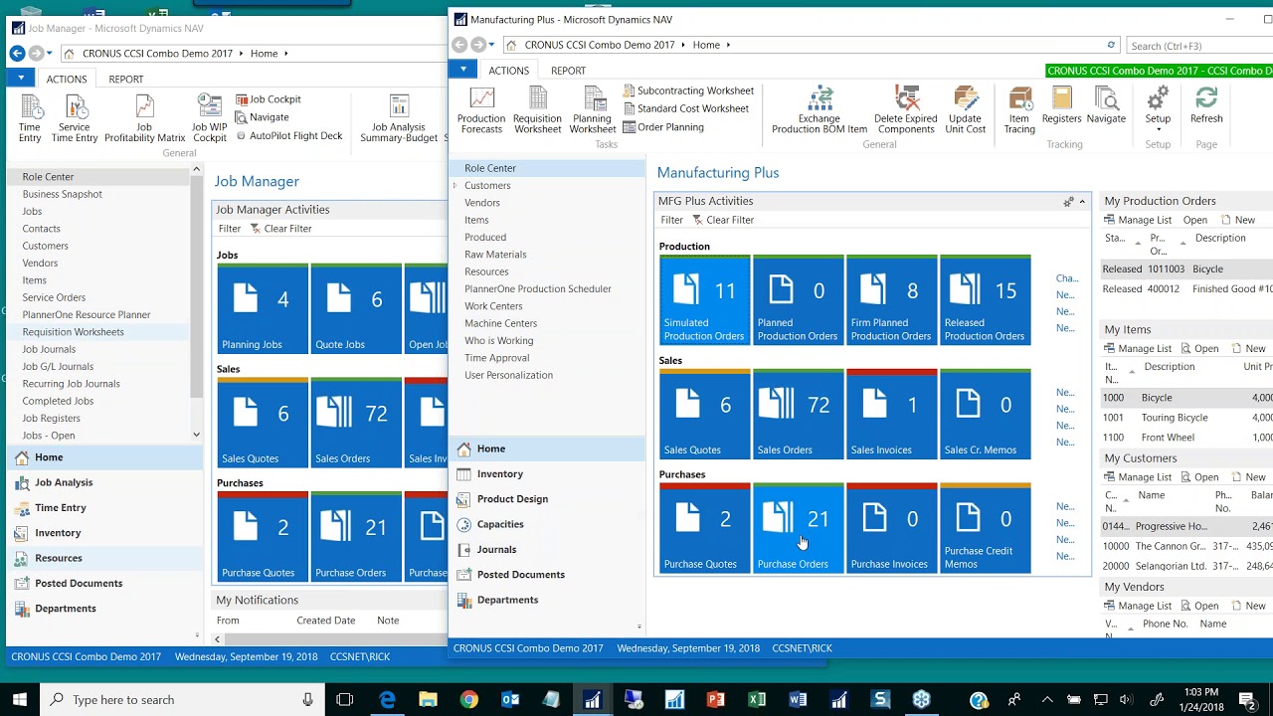Image resolution: width=1273 pixels, height=716 pixels.
Task: Open the Purchase Orders tile in Manufacturing Plus
Action: tap(799, 529)
